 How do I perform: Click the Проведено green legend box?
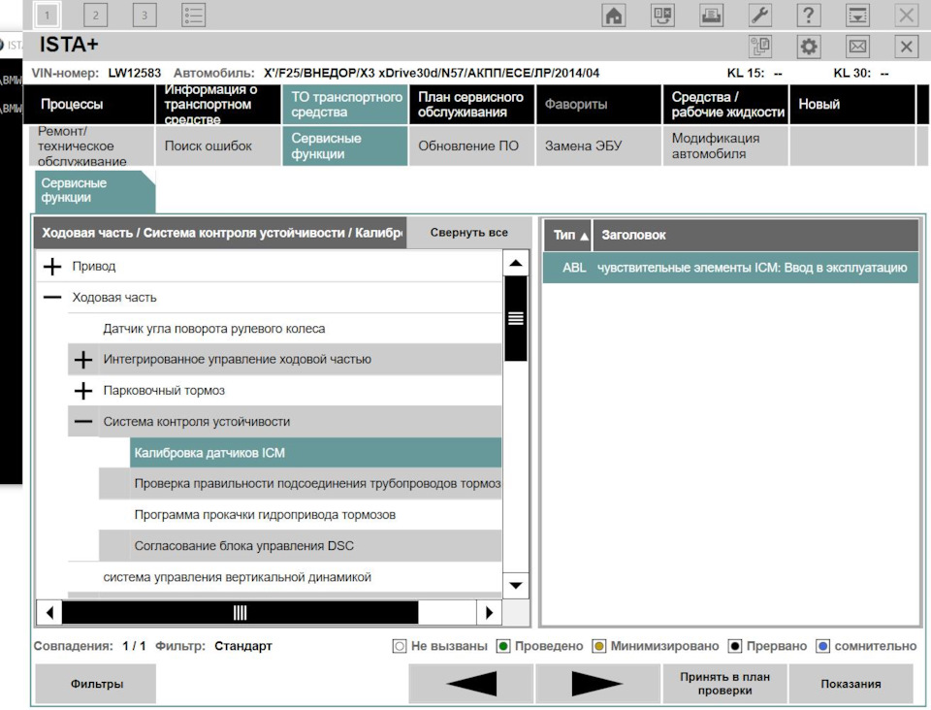[503, 646]
